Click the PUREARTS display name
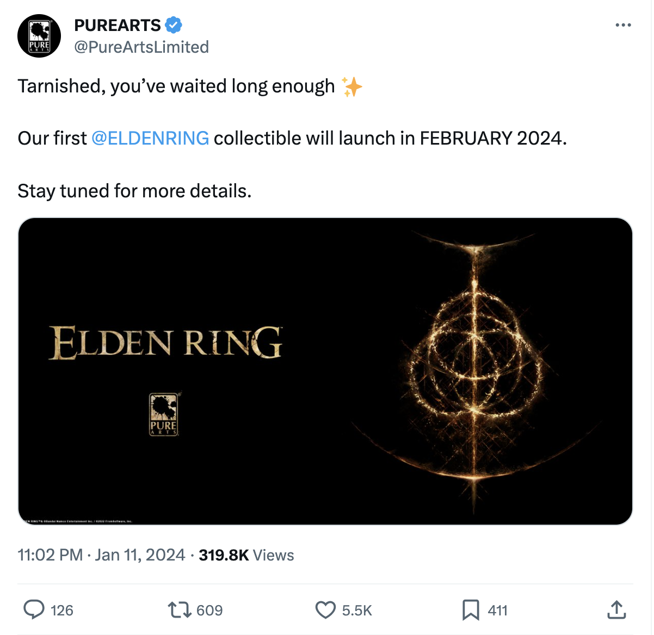 pyautogui.click(x=118, y=25)
